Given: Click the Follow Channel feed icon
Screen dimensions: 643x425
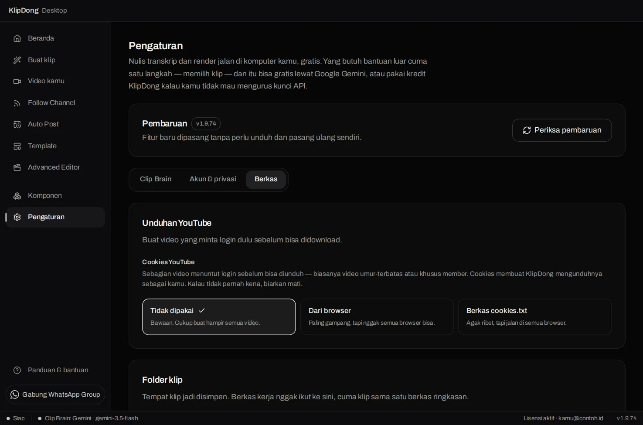Looking at the screenshot, I should click(x=17, y=103).
